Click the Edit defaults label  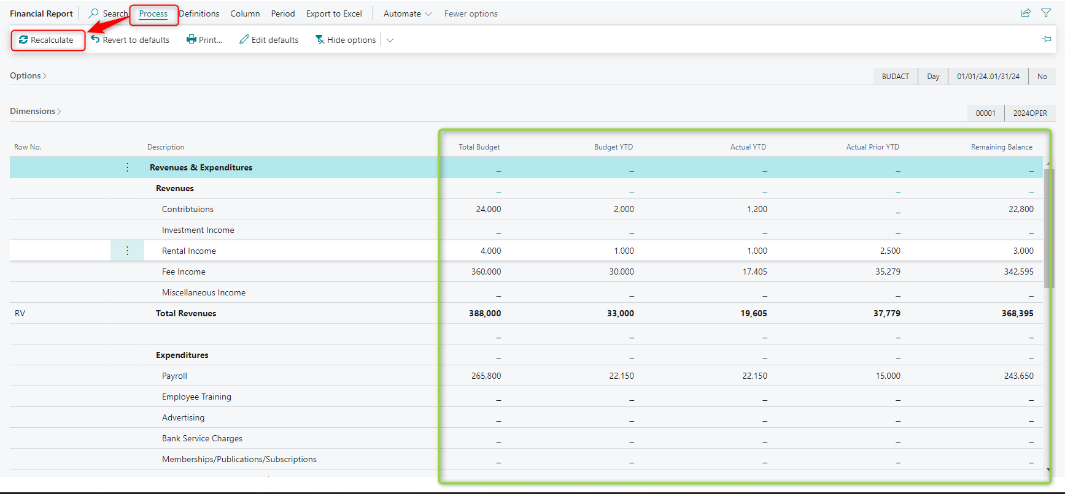pyautogui.click(x=275, y=40)
